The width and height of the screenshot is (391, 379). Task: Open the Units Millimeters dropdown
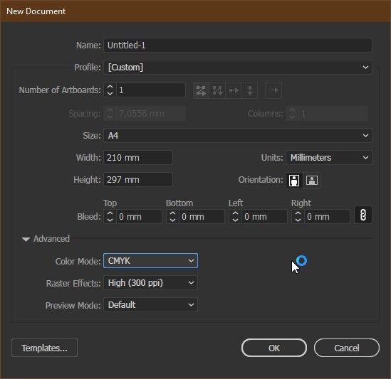tap(329, 158)
